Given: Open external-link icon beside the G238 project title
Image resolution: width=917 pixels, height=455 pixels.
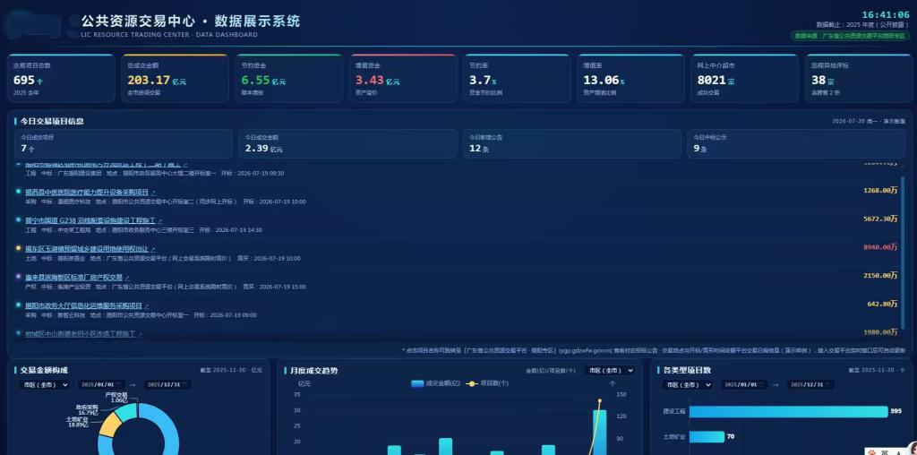Looking at the screenshot, I should pos(160,221).
